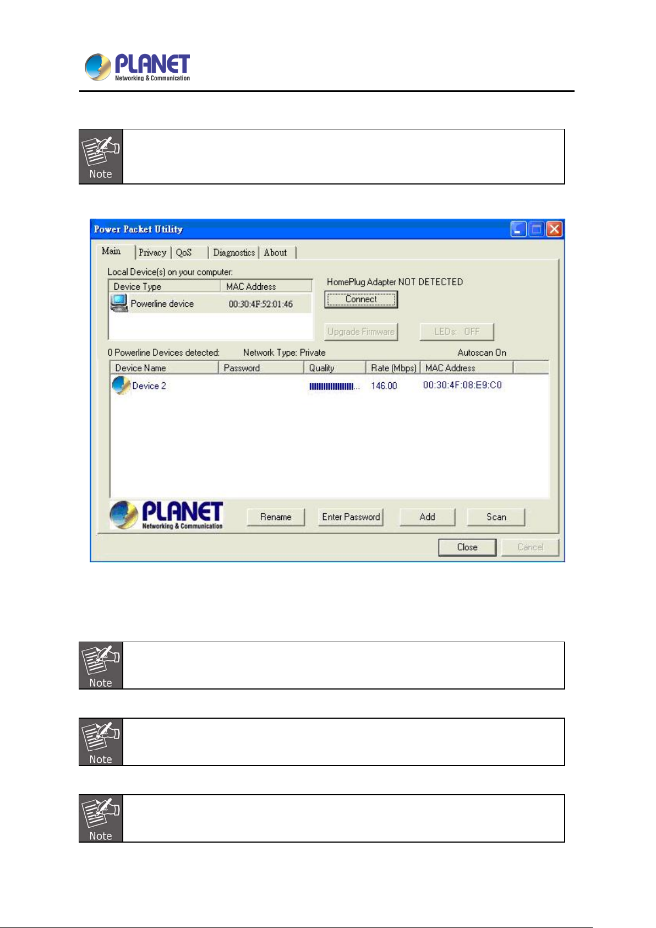Open the About tab
656x928 pixels.
275,253
